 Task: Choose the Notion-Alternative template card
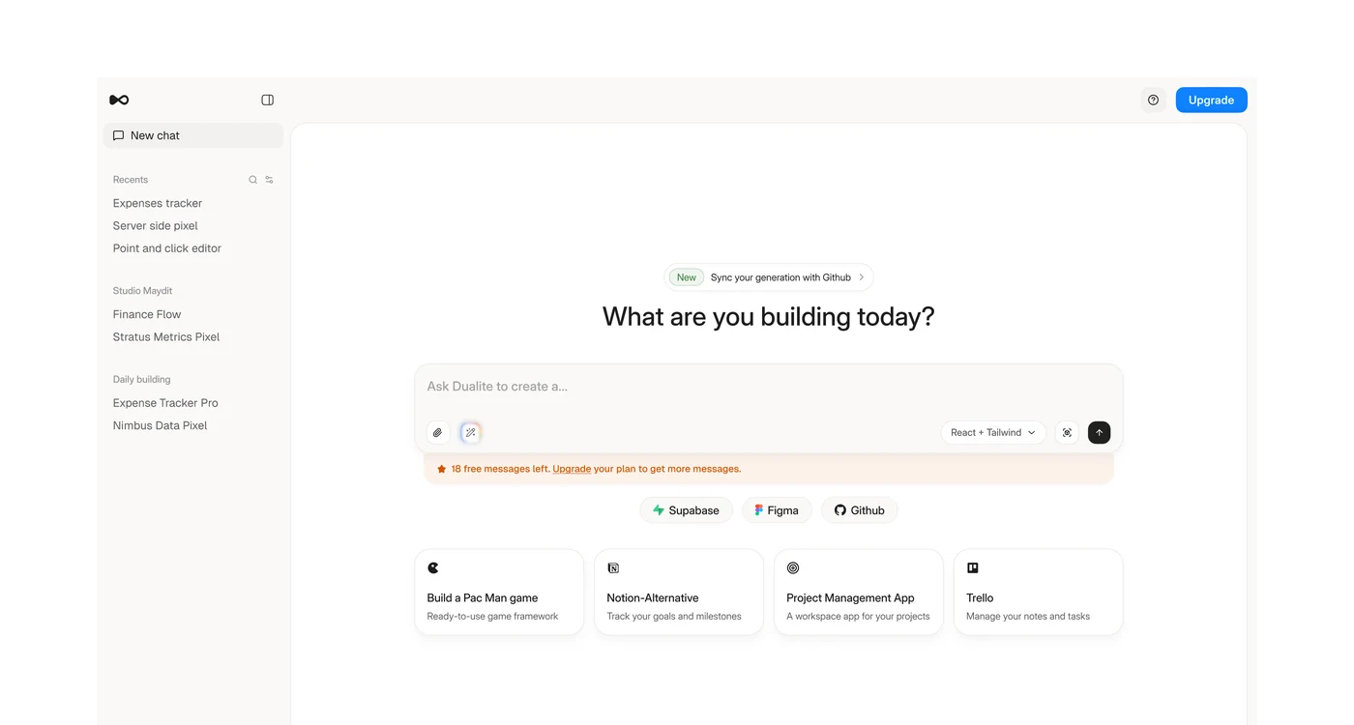point(679,593)
